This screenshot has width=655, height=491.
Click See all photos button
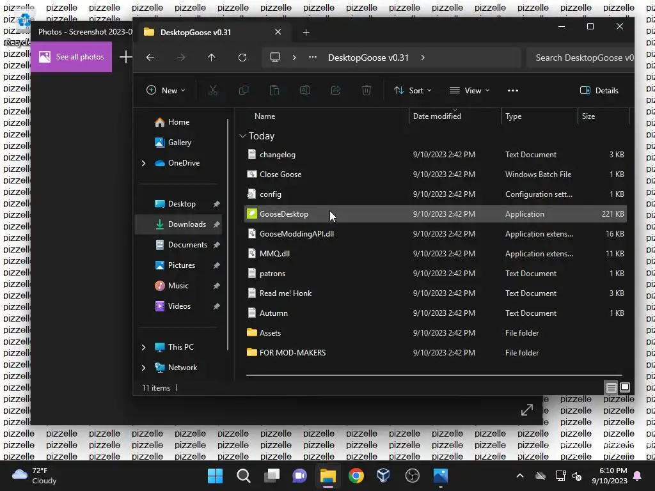coord(72,57)
